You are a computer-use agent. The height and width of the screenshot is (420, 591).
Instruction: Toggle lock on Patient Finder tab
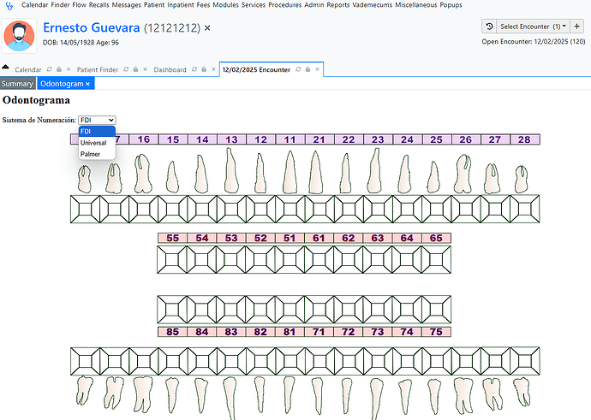coord(136,69)
